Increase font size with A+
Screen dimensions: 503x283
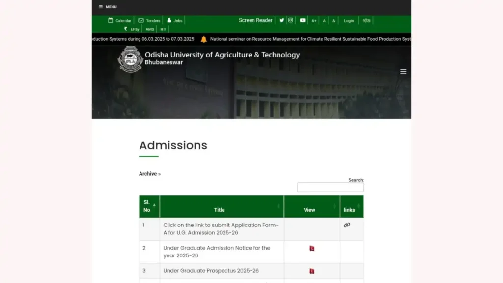pos(314,20)
